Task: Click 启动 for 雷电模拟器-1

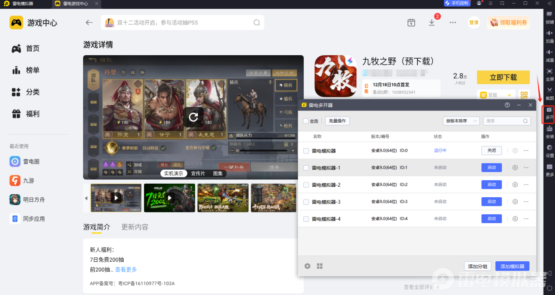Action: [x=491, y=167]
